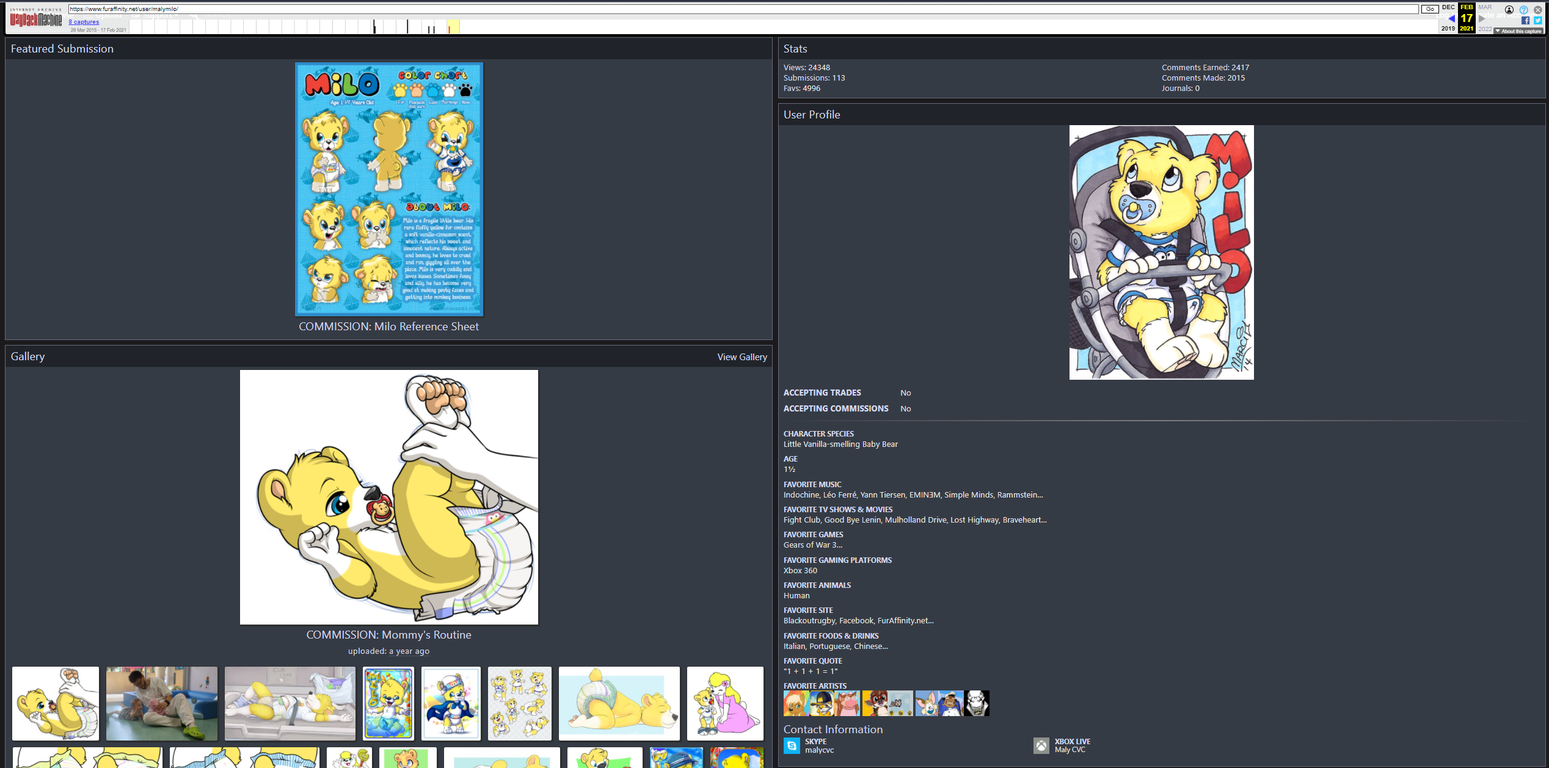The image size is (1549, 768).
Task: Open favorite artist avatar with blue cap
Action: [822, 703]
